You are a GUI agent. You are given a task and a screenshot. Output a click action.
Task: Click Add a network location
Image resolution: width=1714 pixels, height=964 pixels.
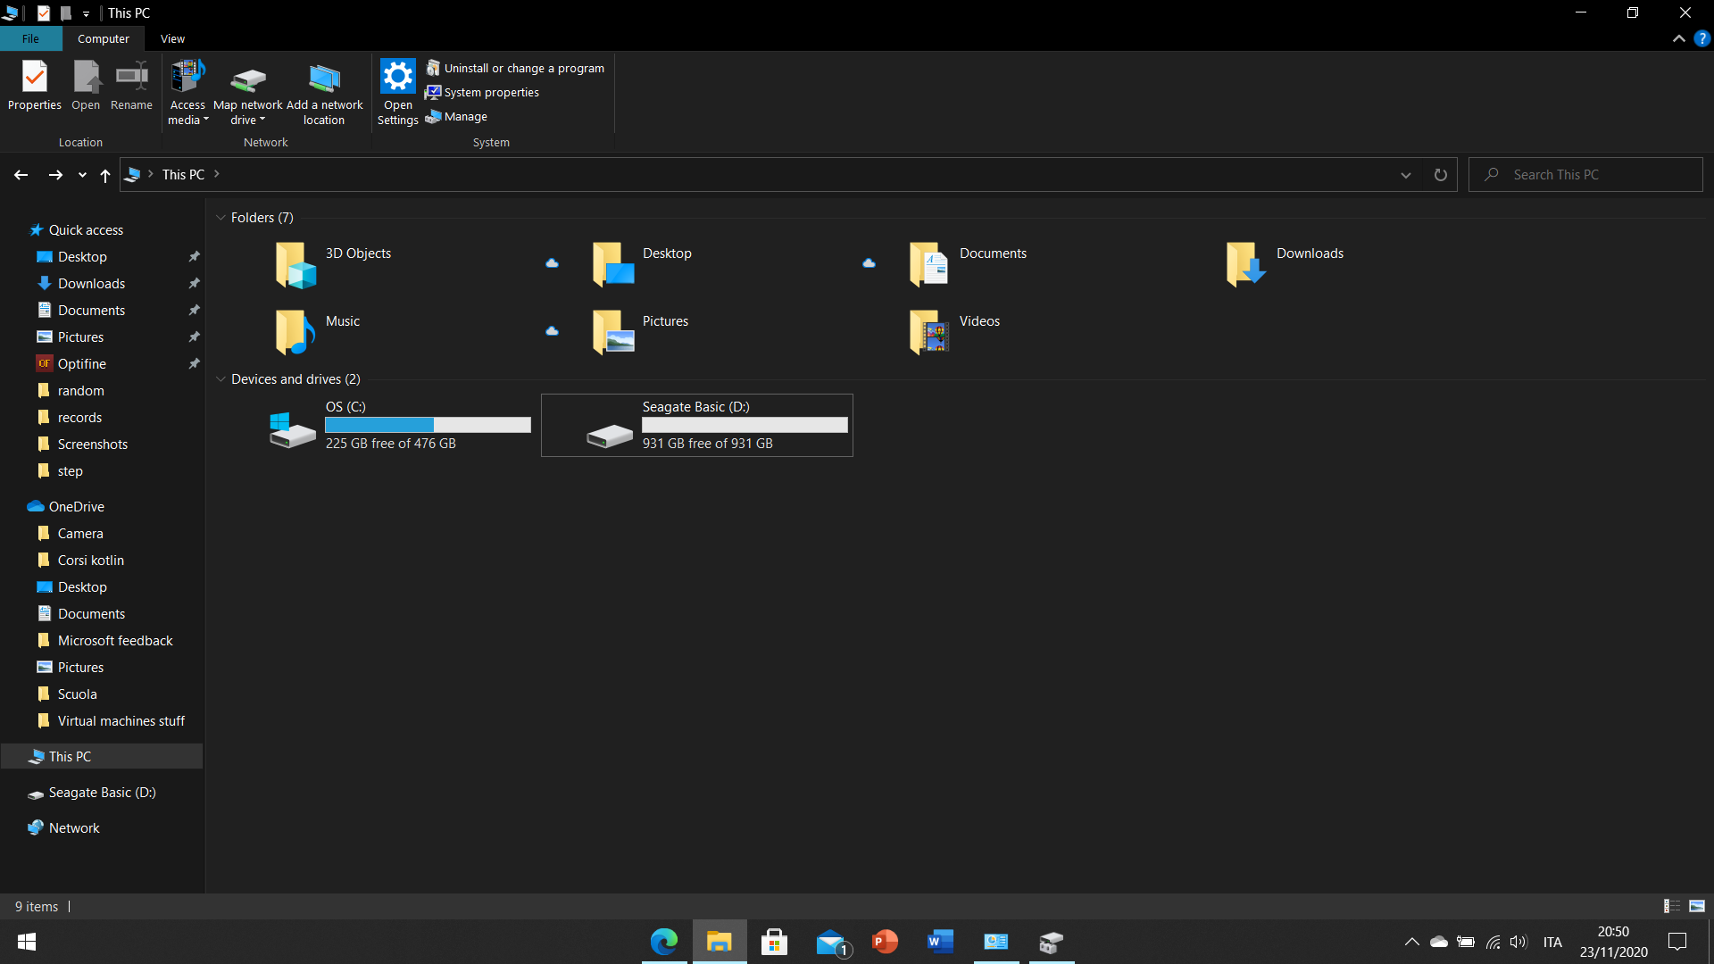(x=324, y=93)
